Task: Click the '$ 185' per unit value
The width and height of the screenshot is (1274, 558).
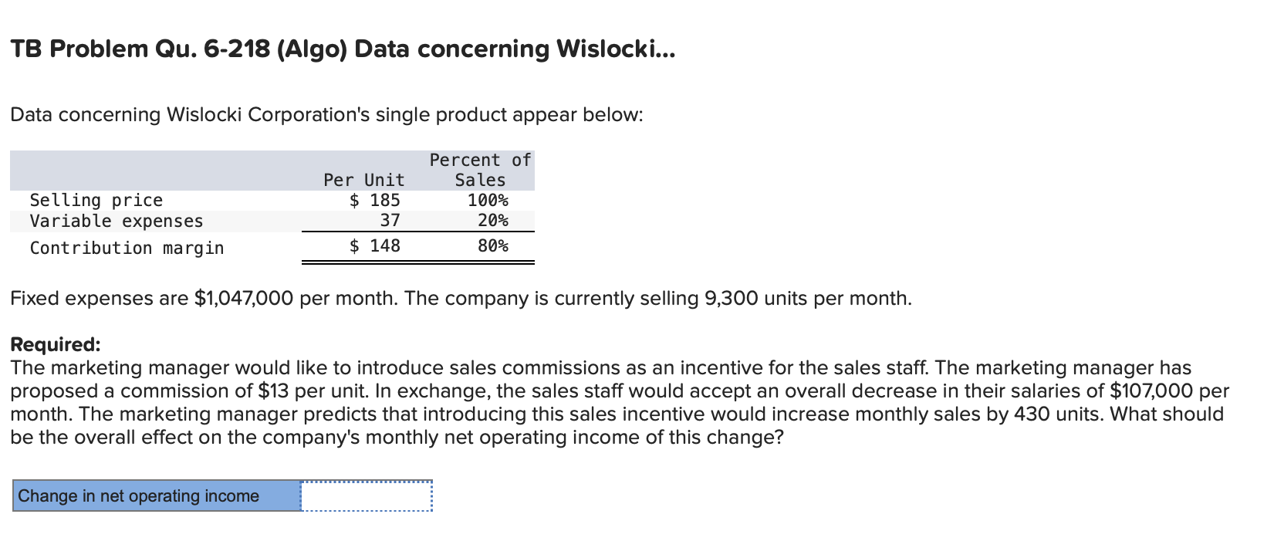Action: click(x=374, y=200)
